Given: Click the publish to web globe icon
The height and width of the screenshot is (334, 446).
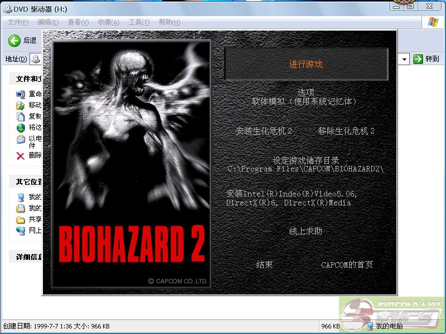Looking at the screenshot, I should (21, 127).
